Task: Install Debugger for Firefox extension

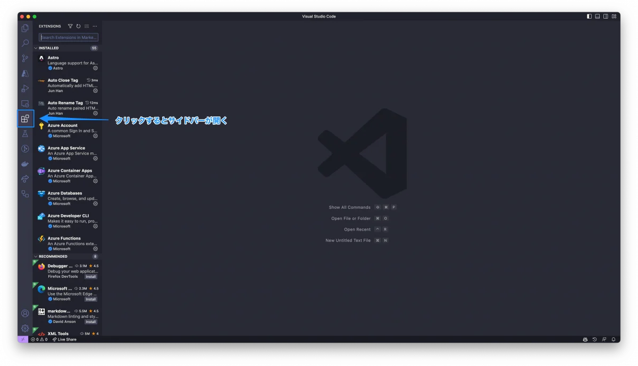Action: tap(91, 276)
